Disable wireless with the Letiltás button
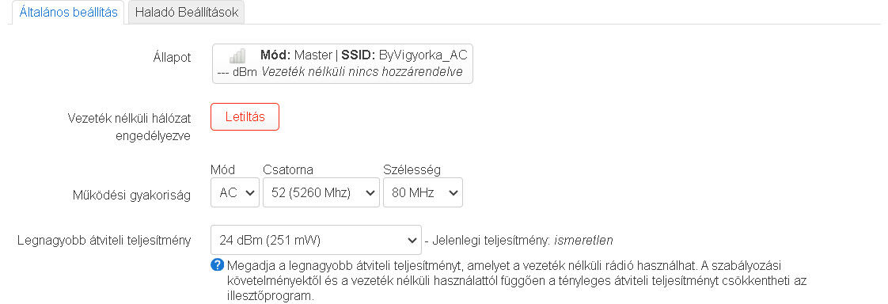Image resolution: width=888 pixels, height=304 pixels. pyautogui.click(x=245, y=117)
